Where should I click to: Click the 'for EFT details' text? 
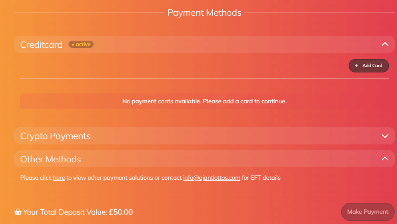click(x=261, y=178)
